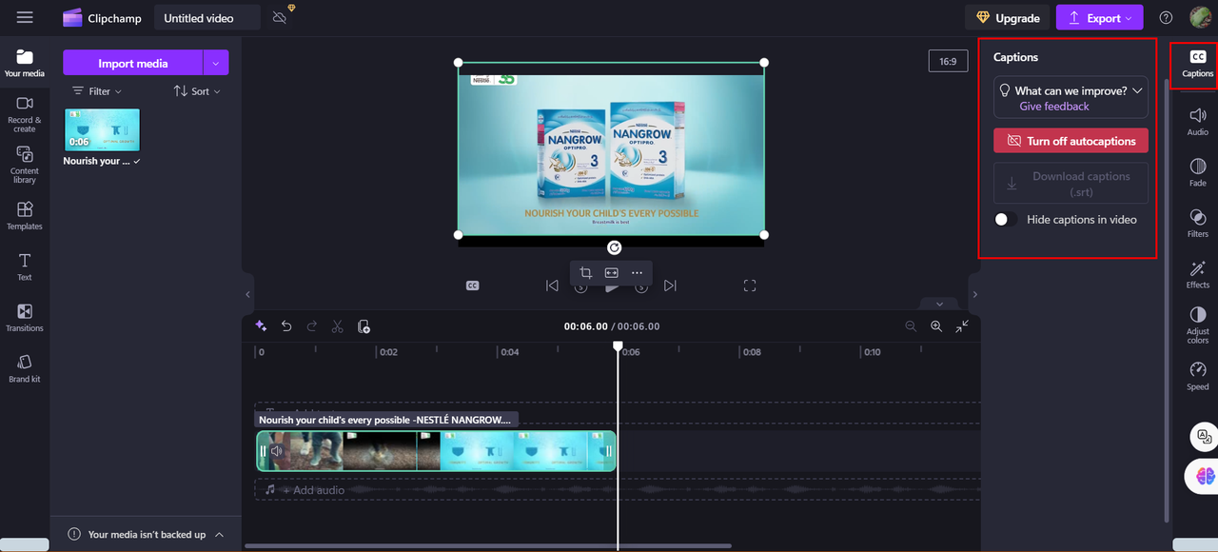Open the Import media dropdown arrow
Screen dimensions: 1218x552
(215, 64)
